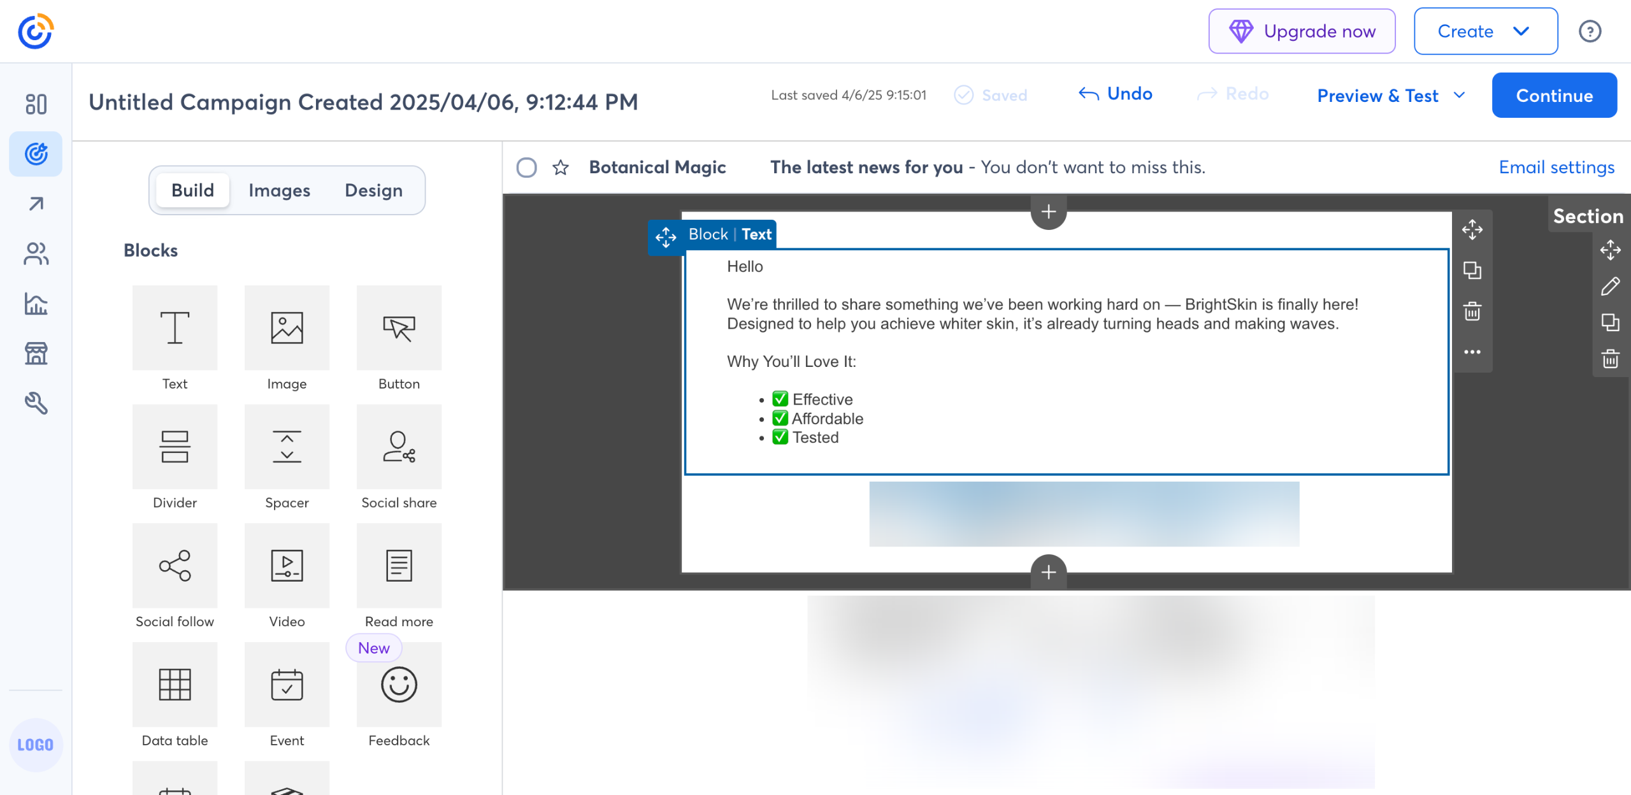Select the Feedback smiley block tile
The image size is (1631, 795).
coord(399,684)
